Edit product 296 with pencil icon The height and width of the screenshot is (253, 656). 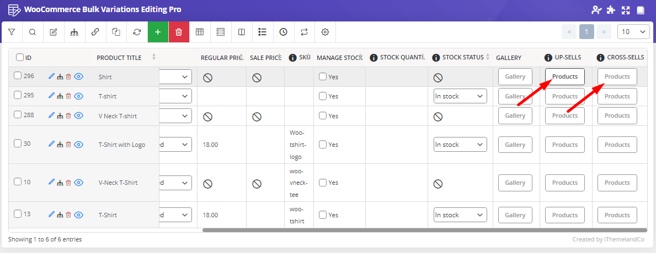coord(51,76)
